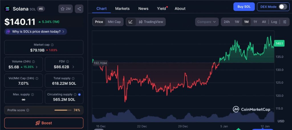Viewport: 292px width, 130px height.
Task: Open the Compare dropdown
Action: [207, 22]
